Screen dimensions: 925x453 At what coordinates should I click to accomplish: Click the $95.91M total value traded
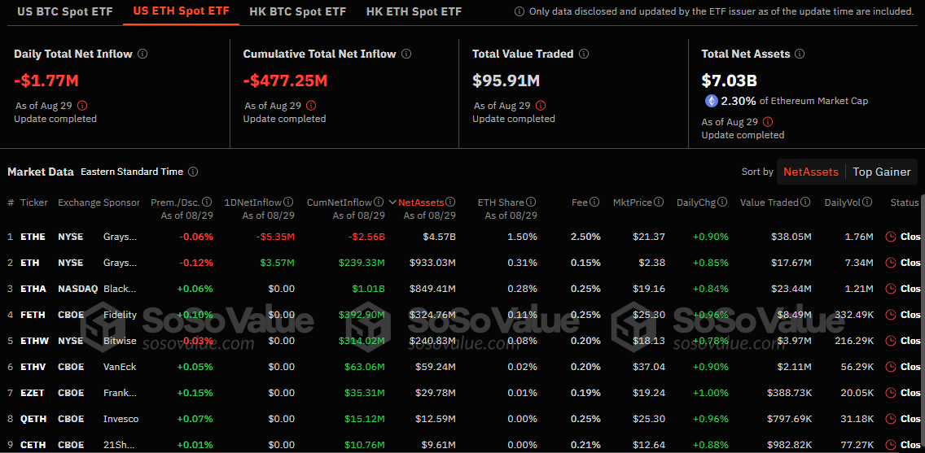tap(506, 81)
